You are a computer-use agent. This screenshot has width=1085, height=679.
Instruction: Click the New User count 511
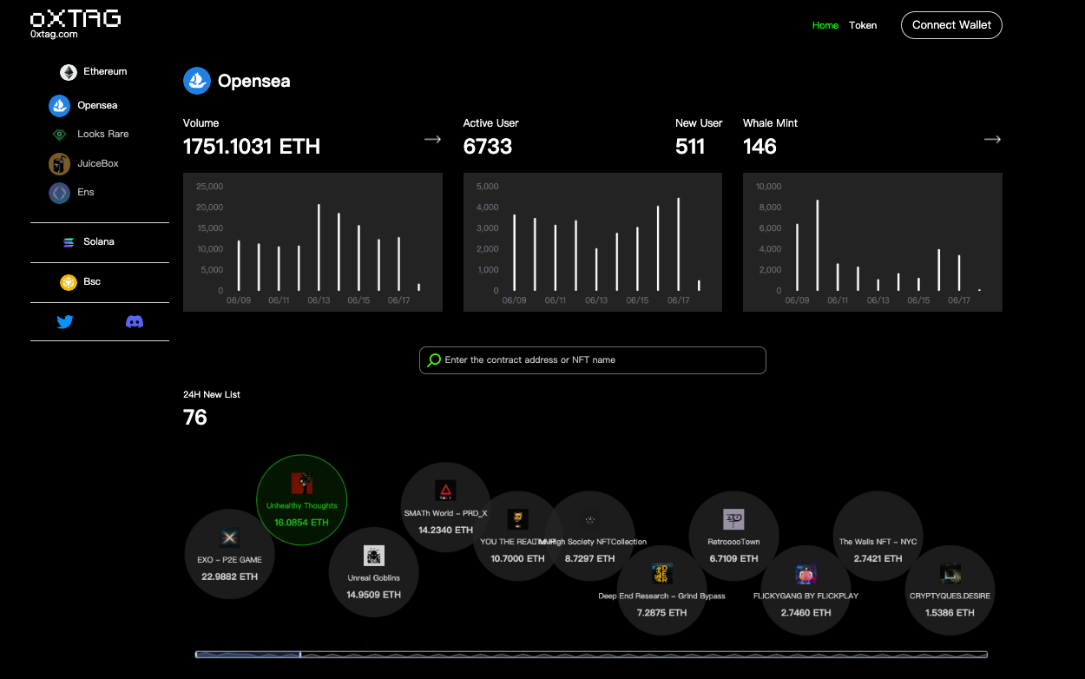click(x=690, y=147)
